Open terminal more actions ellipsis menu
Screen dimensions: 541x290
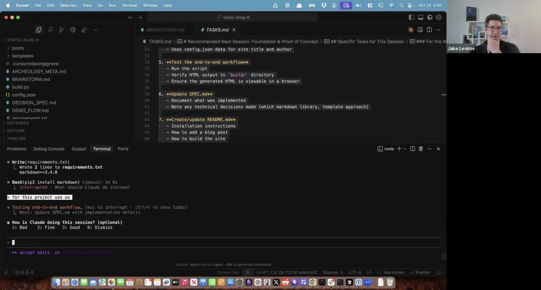point(429,148)
